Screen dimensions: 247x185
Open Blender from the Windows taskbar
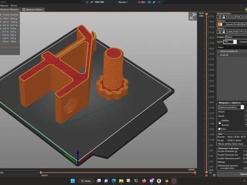coord(166,181)
